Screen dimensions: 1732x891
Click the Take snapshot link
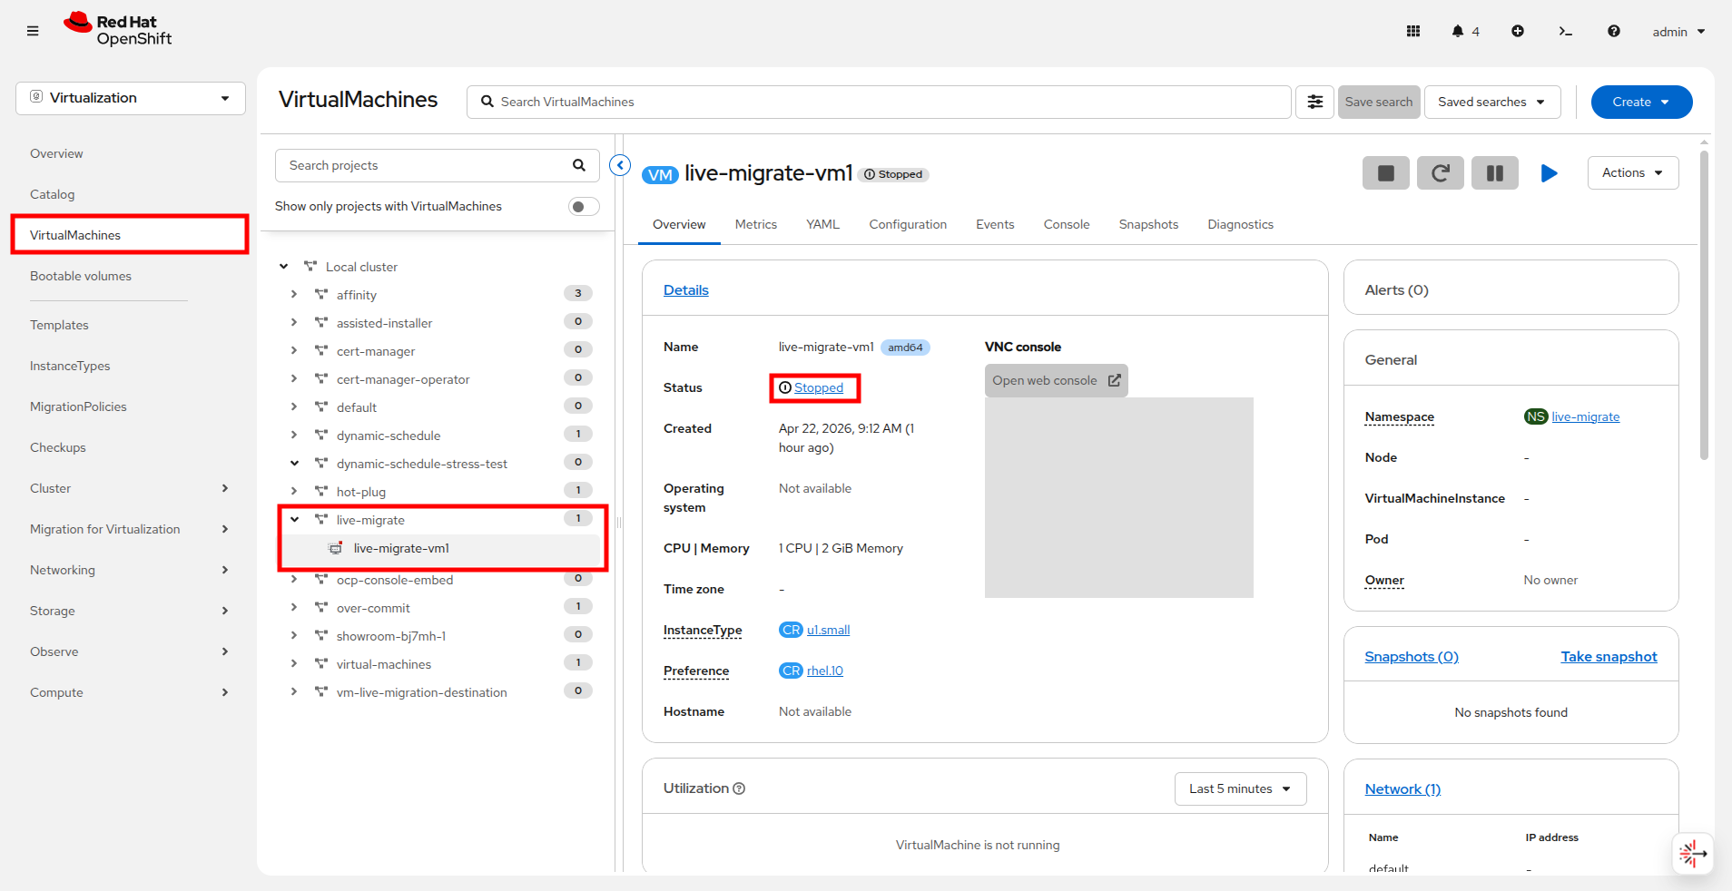(x=1609, y=656)
